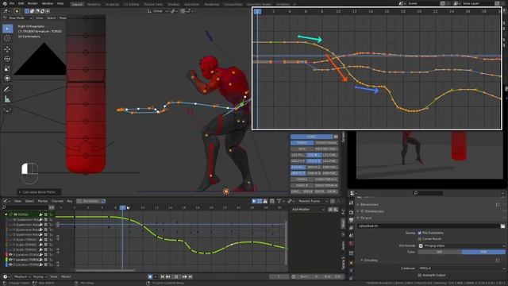The image size is (508, 286).
Task: Click the graph editor horizontal scrollbar
Action: click(x=105, y=270)
